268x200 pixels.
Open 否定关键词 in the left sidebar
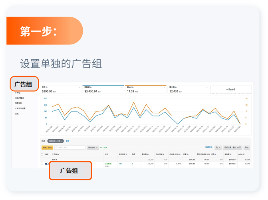[19, 98]
